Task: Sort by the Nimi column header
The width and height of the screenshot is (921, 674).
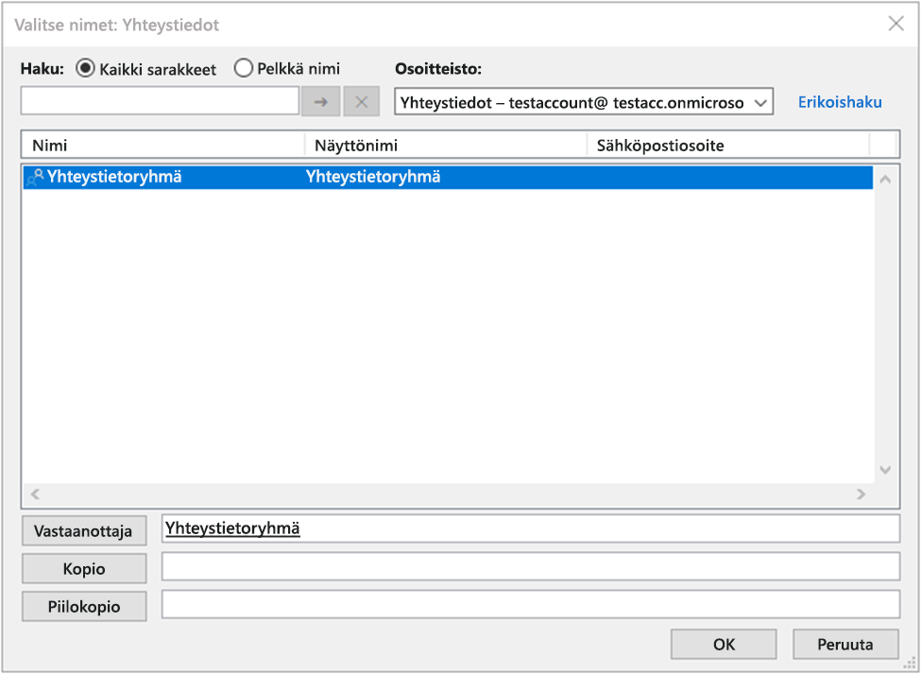Action: [x=162, y=146]
